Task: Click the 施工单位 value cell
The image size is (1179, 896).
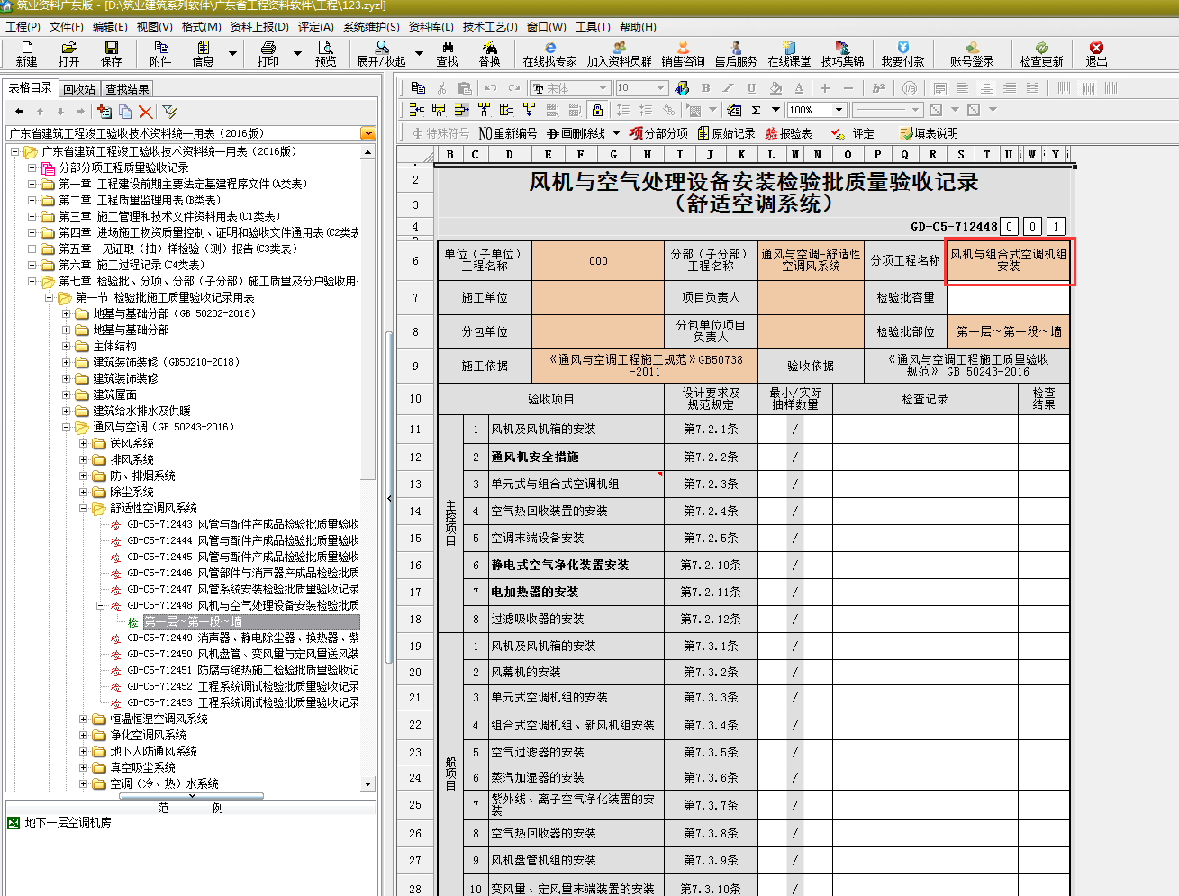Action: coord(599,297)
